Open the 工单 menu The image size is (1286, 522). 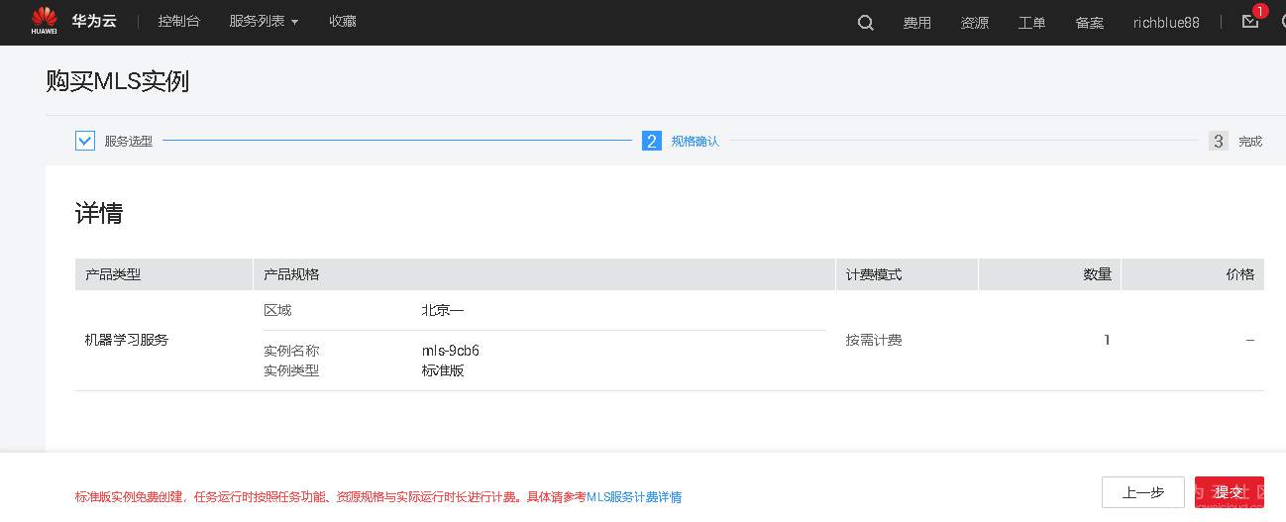(x=1032, y=22)
